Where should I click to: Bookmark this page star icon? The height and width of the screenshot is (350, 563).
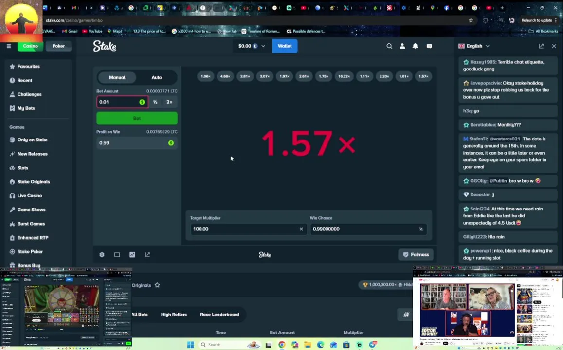[471, 20]
